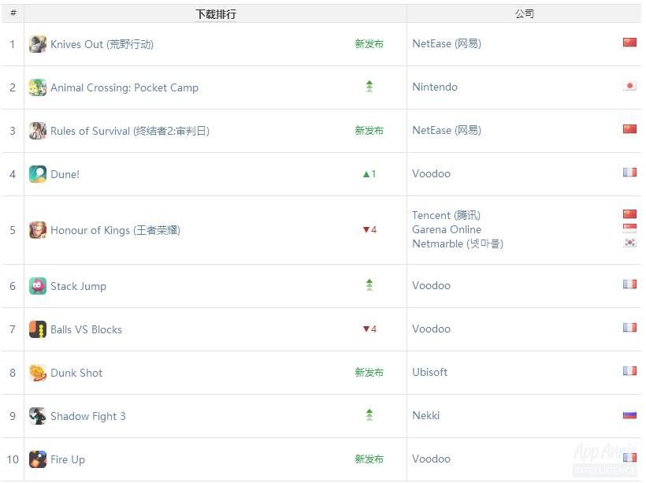
Task: Open the Rules of Survival app icon
Action: tap(37, 131)
